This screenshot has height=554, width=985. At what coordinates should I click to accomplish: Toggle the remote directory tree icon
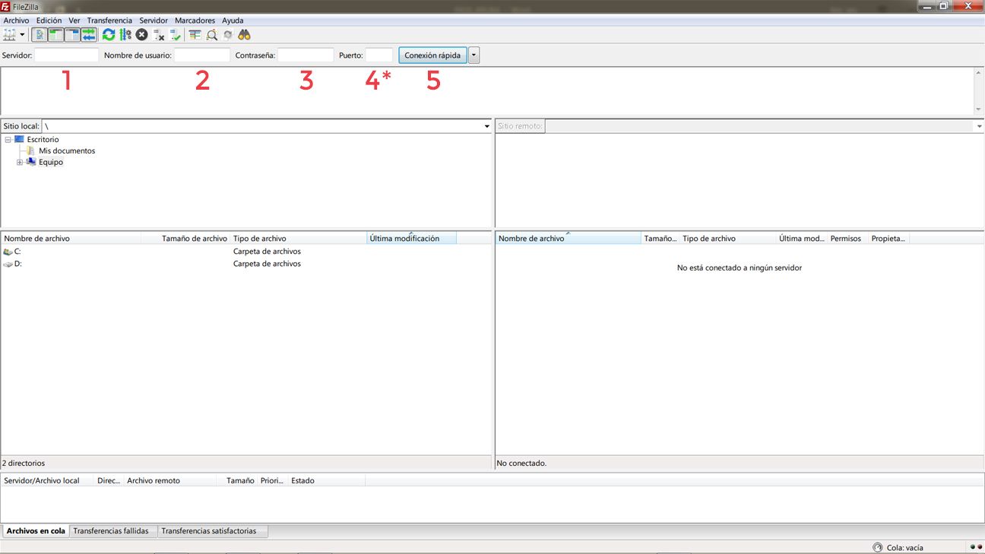click(x=72, y=35)
